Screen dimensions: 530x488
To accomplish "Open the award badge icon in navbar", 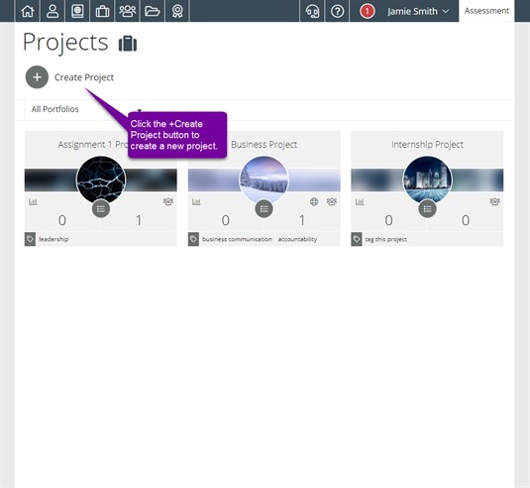I will pos(177,11).
